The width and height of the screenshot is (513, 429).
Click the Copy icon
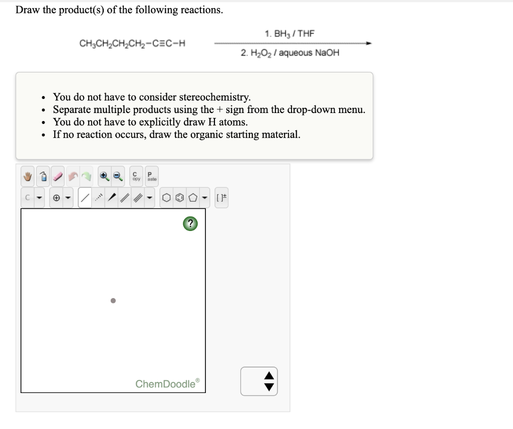pos(136,176)
